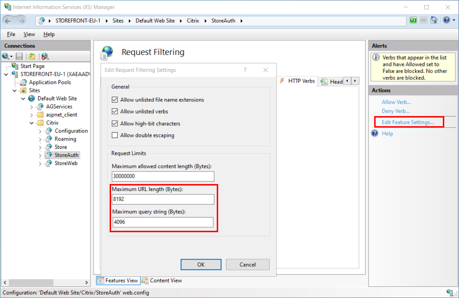Select StoreAuth in the connections tree

66,155
